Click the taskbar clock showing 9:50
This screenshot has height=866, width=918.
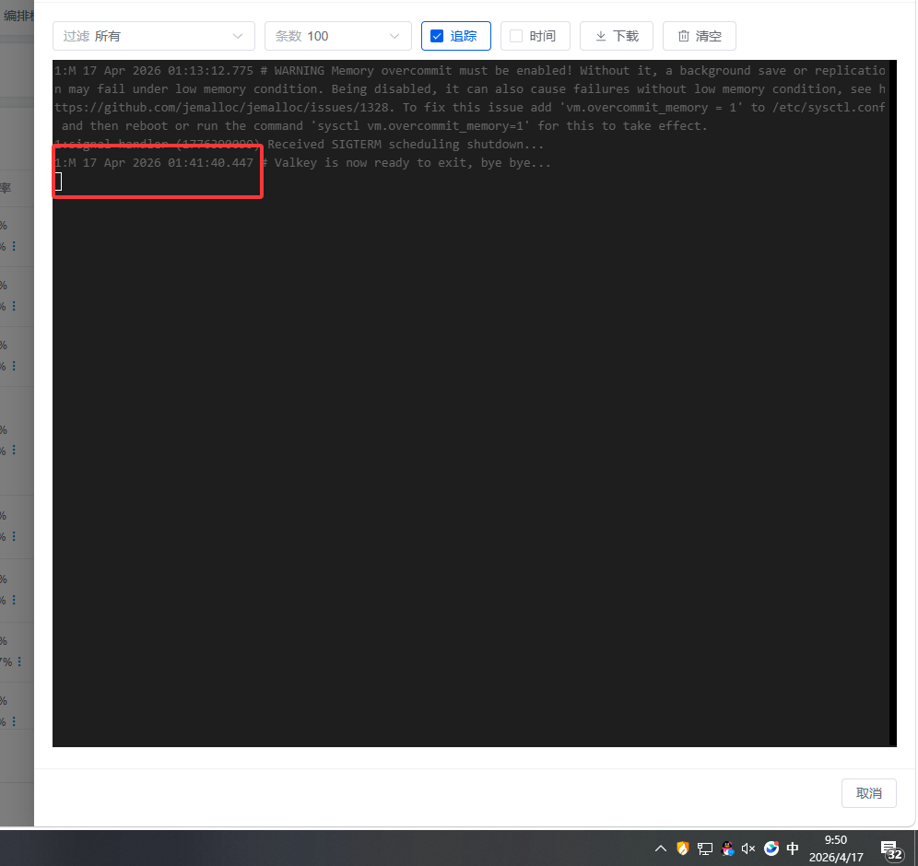[x=836, y=848]
